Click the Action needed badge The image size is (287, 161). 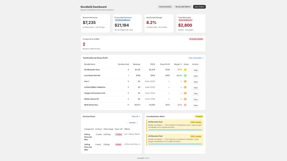click(x=196, y=39)
